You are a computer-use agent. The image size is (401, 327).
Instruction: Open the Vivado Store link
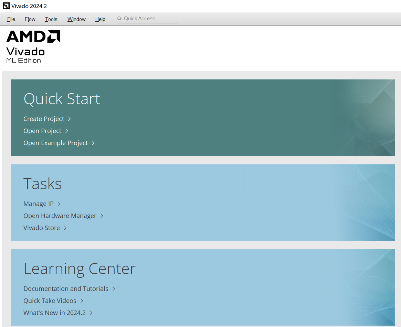(x=41, y=228)
